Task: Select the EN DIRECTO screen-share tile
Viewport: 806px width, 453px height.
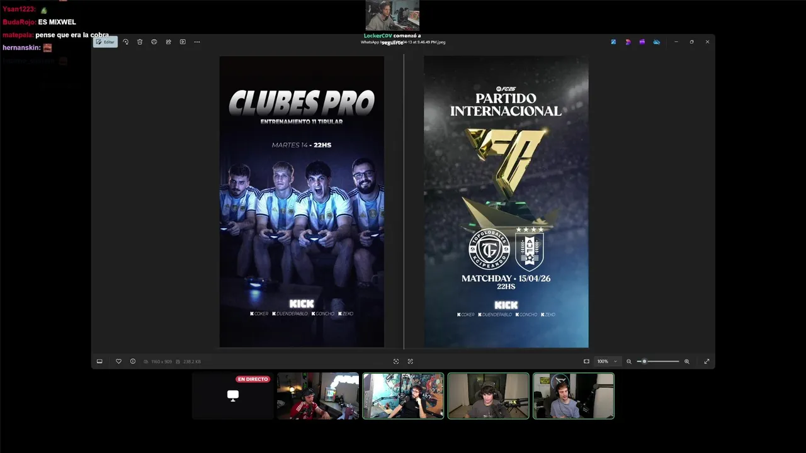Action: (x=233, y=396)
